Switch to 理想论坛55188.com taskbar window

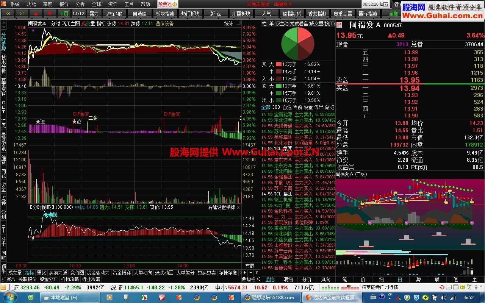271,297
